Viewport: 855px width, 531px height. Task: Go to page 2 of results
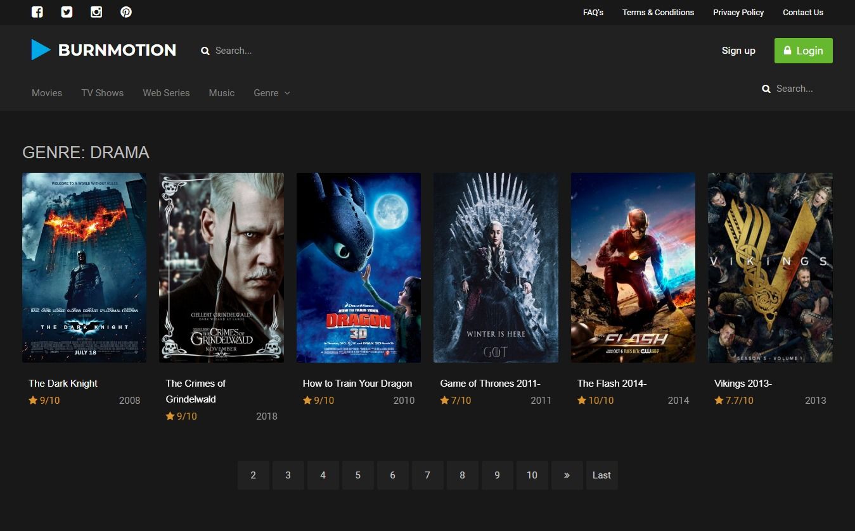point(254,475)
